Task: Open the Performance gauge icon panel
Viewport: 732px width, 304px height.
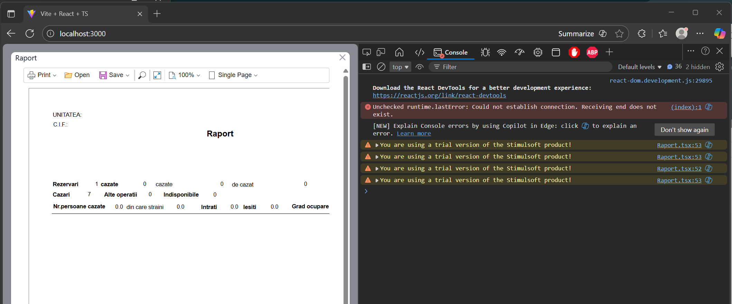Action: coord(519,53)
